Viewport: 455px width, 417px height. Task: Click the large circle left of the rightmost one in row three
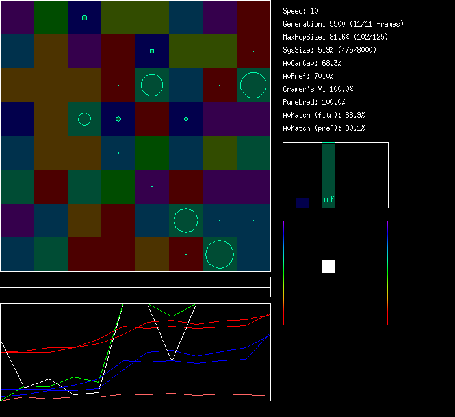(152, 85)
